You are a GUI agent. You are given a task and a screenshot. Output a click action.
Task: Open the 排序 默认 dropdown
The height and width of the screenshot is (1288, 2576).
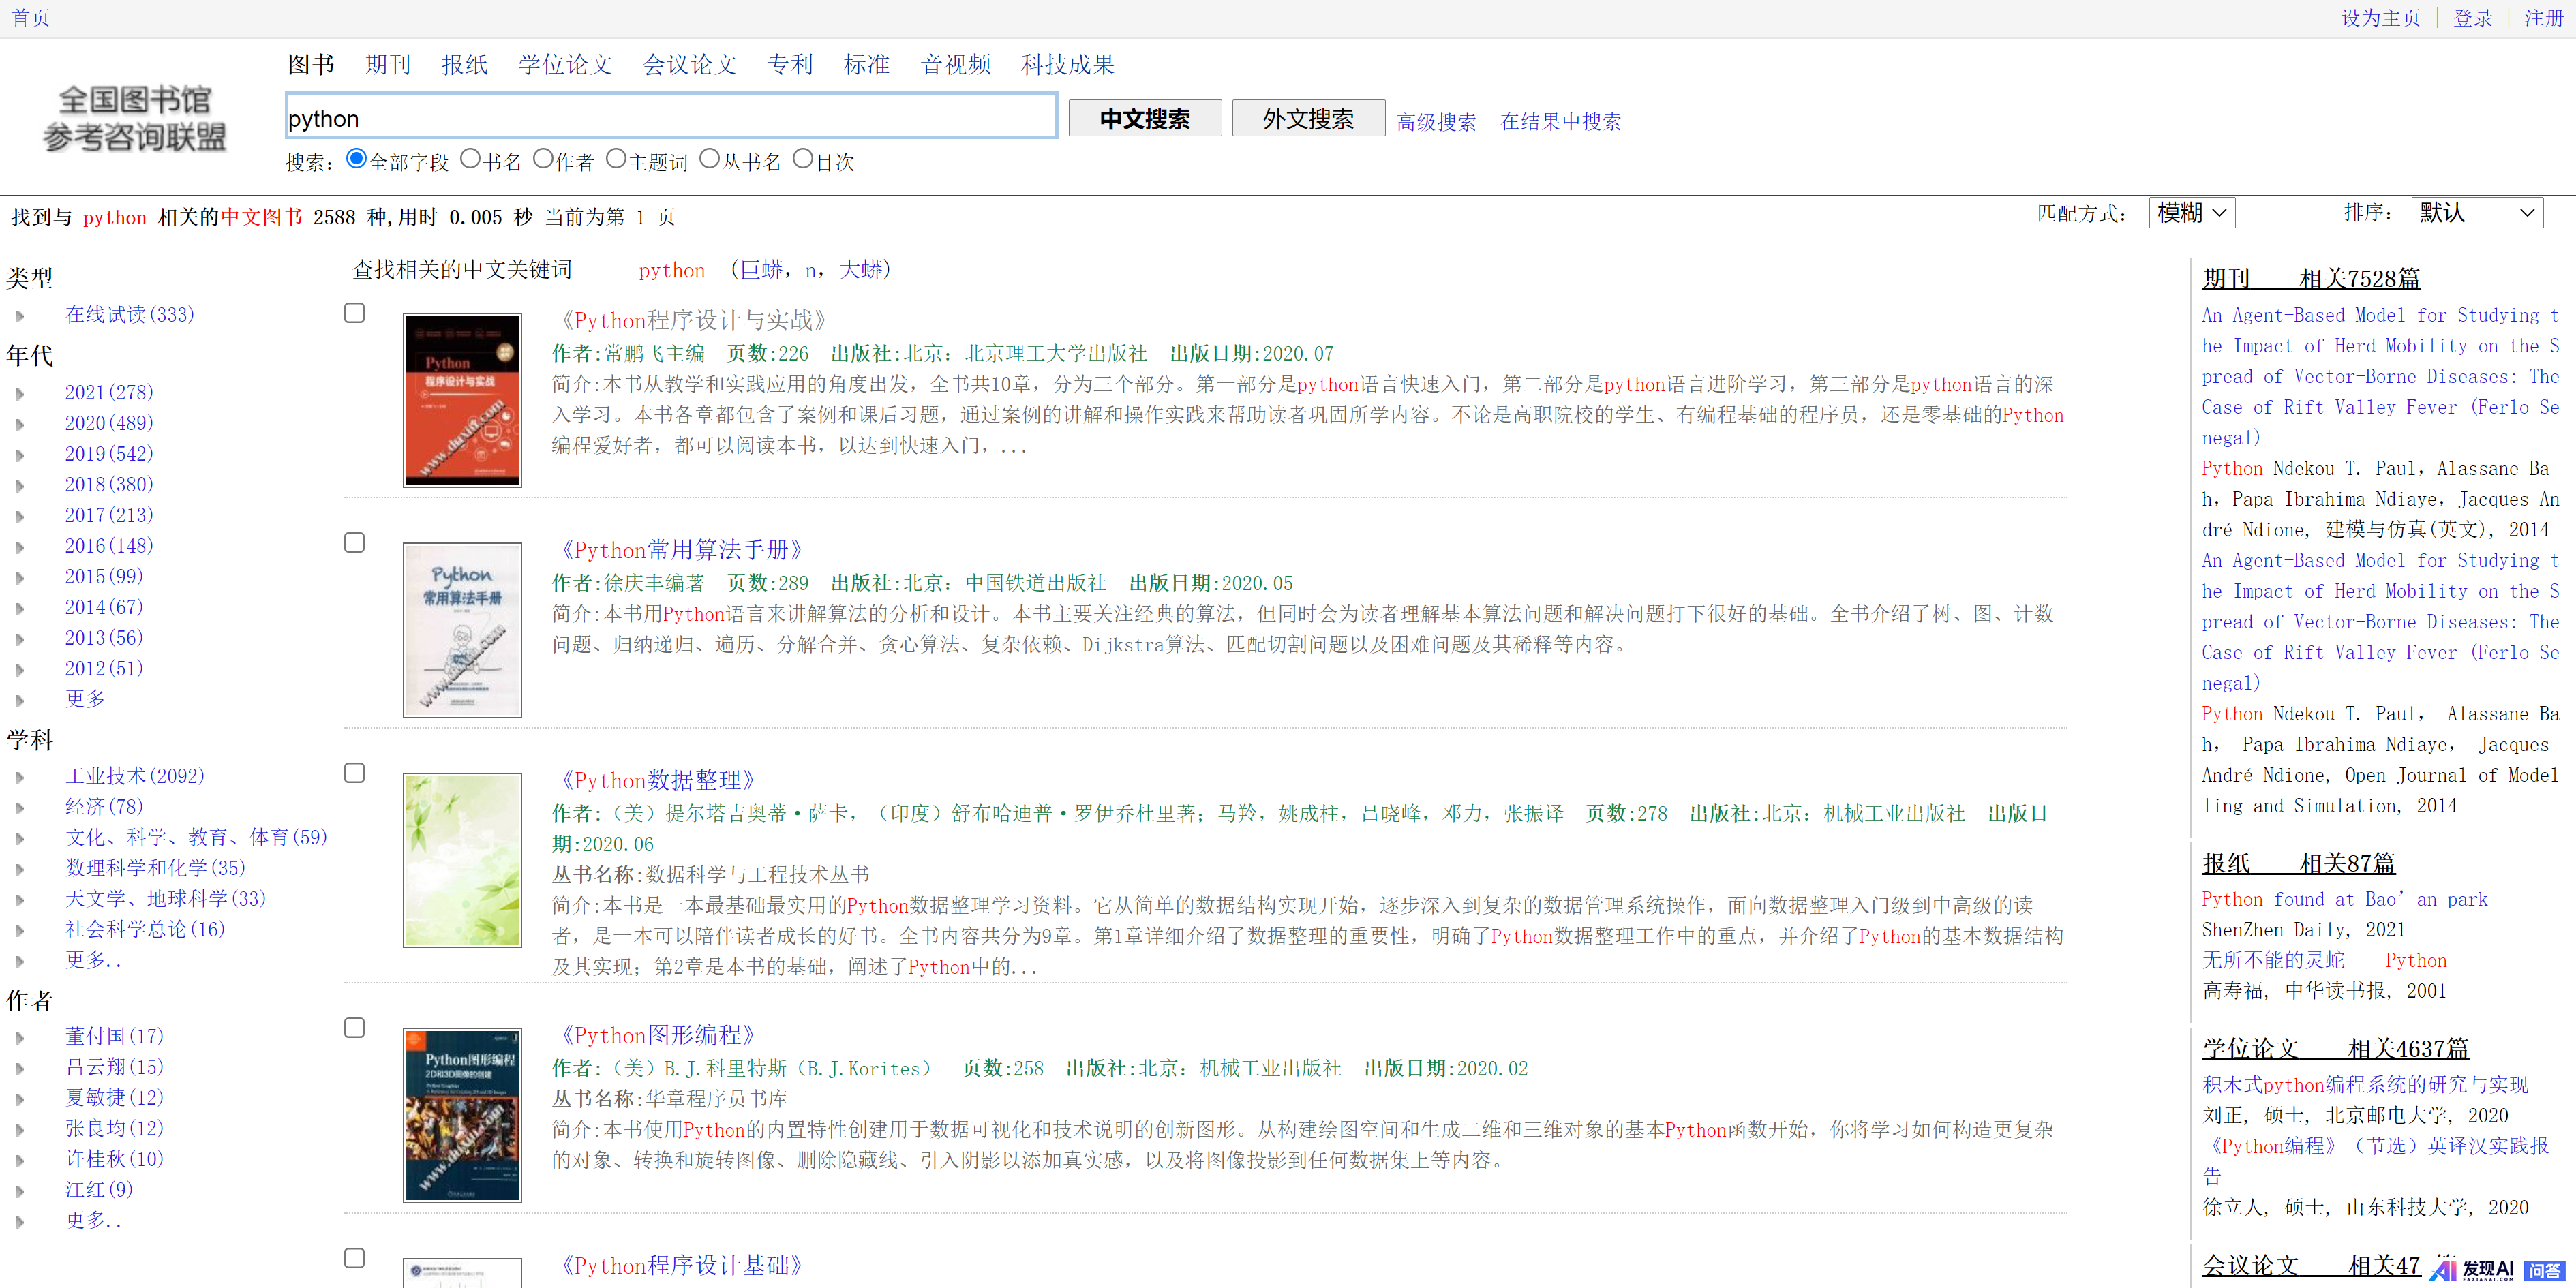click(2477, 212)
